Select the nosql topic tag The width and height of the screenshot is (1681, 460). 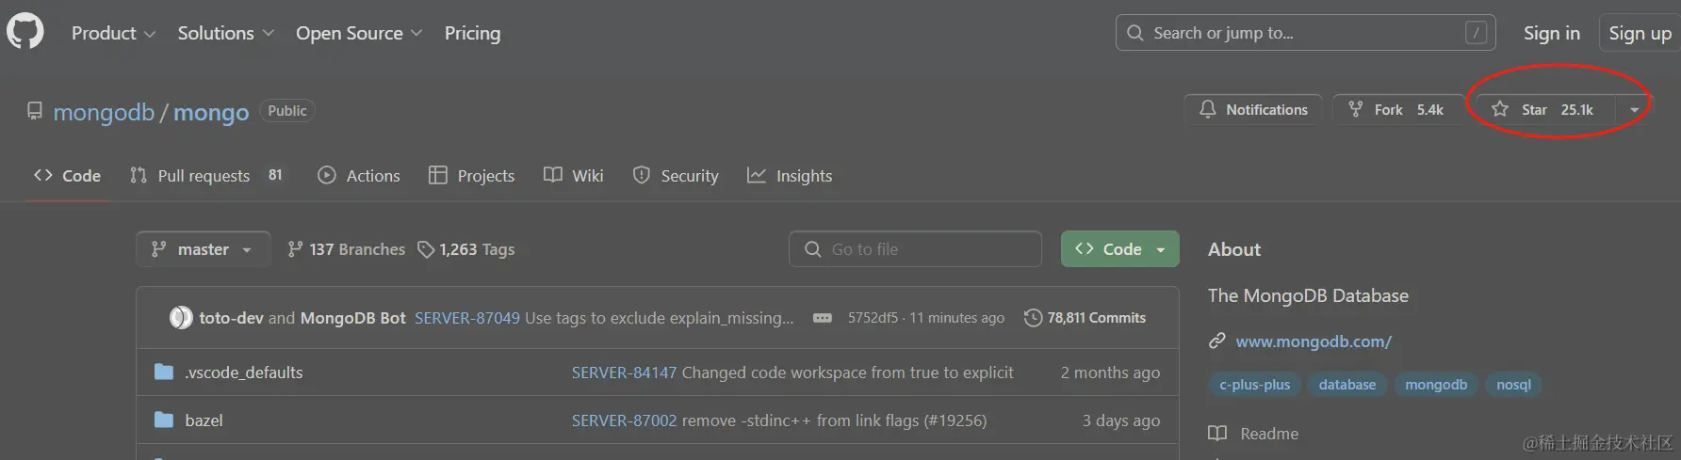pos(1513,385)
